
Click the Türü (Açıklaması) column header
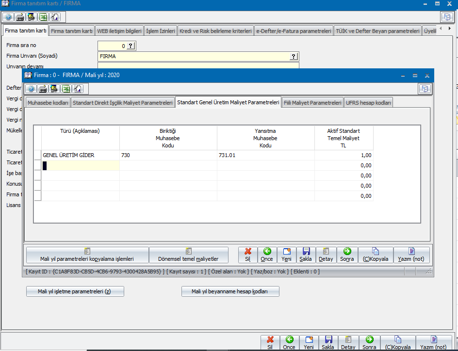coord(81,138)
